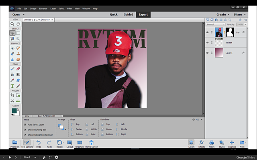Select the Clone Stamp tool
257x160 pixels.
coord(18,54)
